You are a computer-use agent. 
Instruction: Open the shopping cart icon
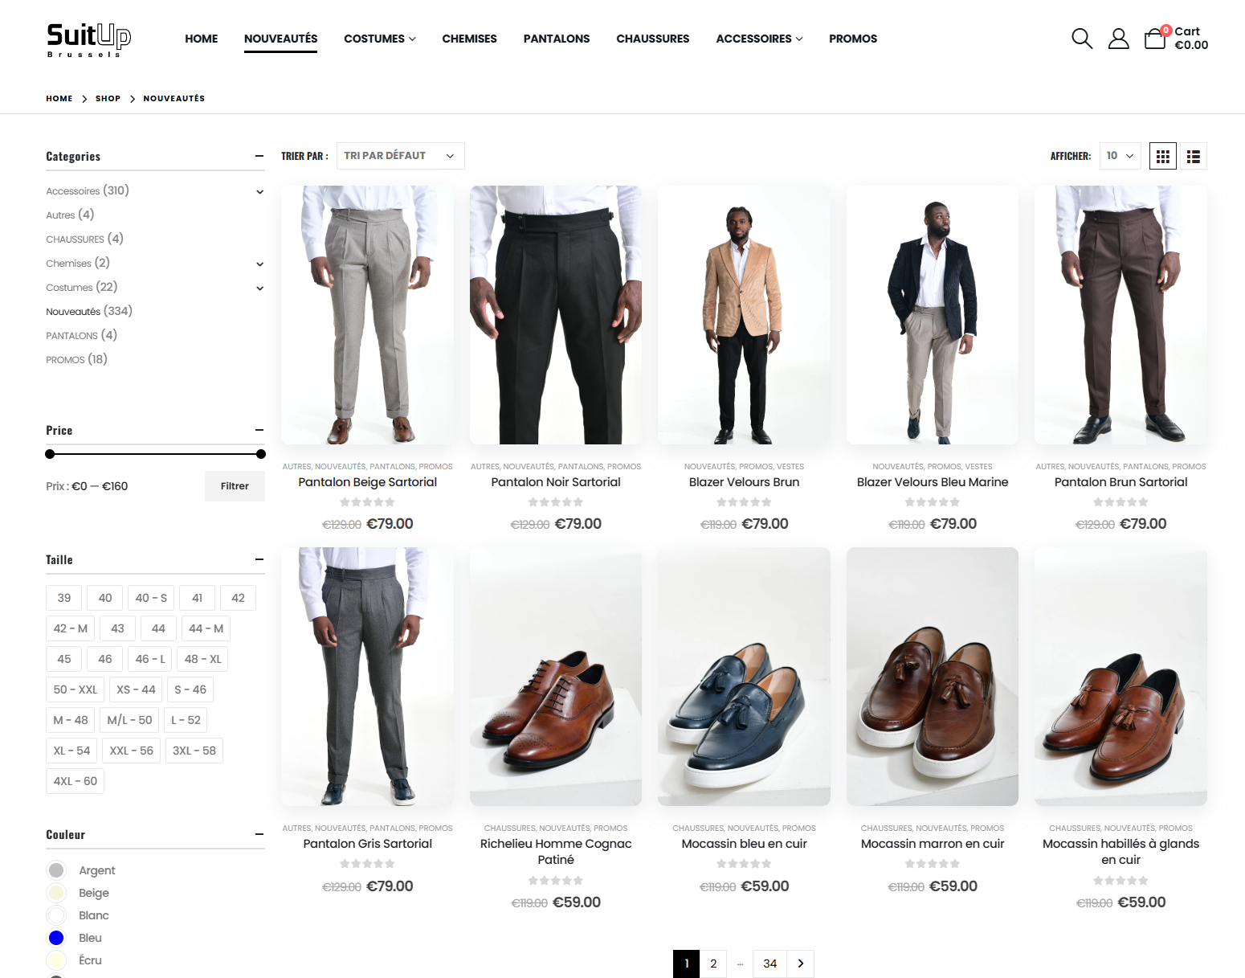coord(1154,39)
